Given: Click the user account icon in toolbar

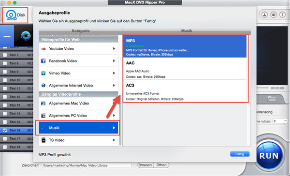Looking at the screenshot, I should [265, 15].
